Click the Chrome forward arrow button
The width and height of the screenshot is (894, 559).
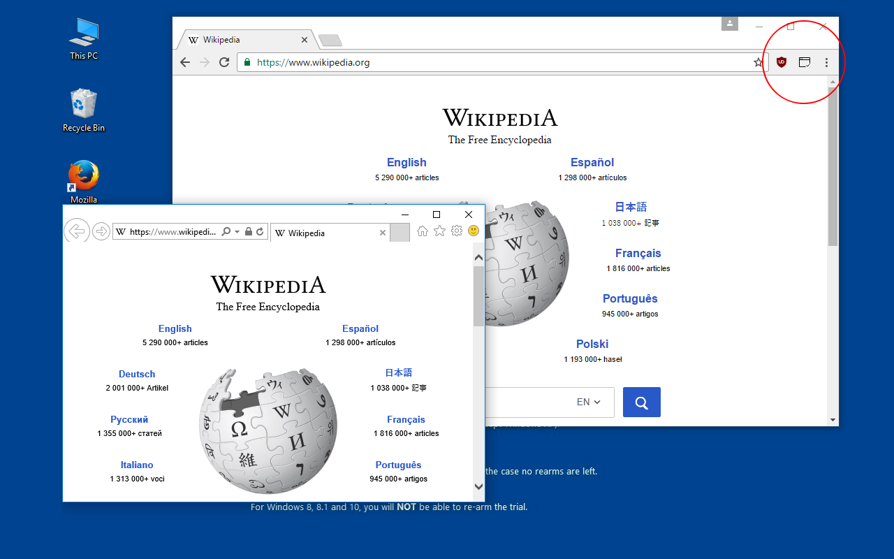[205, 62]
